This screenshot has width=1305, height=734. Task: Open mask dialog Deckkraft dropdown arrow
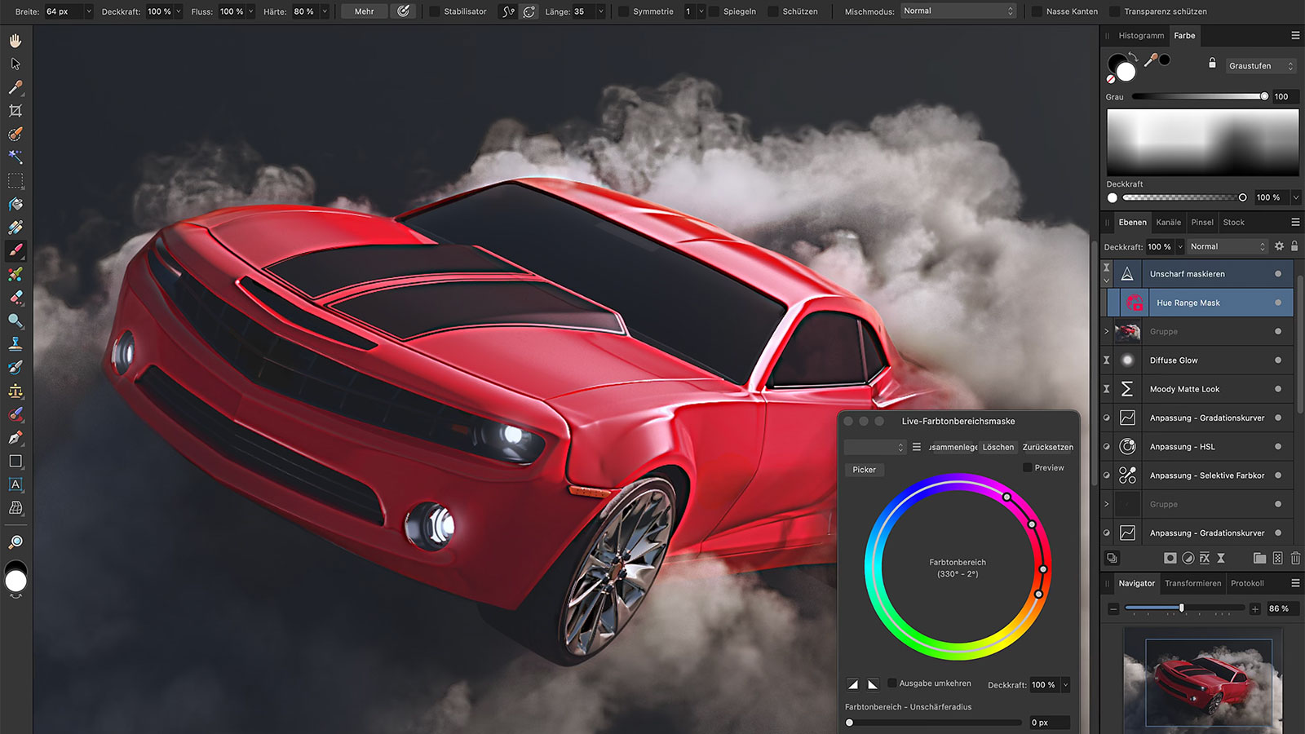1065,685
